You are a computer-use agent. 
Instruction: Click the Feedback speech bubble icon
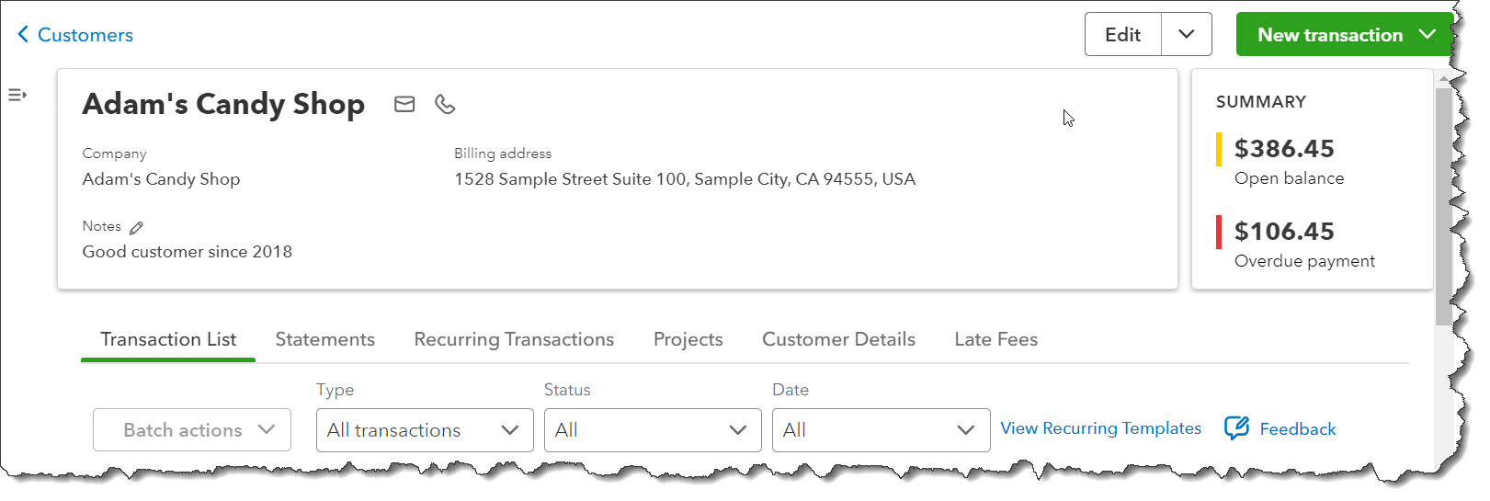[x=1236, y=428]
